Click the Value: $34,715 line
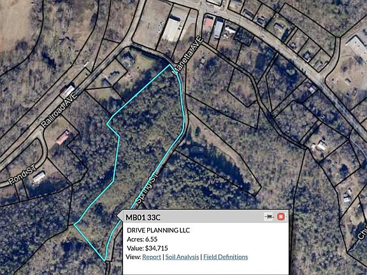Screen dimensions: 367x275 (x=147, y=248)
